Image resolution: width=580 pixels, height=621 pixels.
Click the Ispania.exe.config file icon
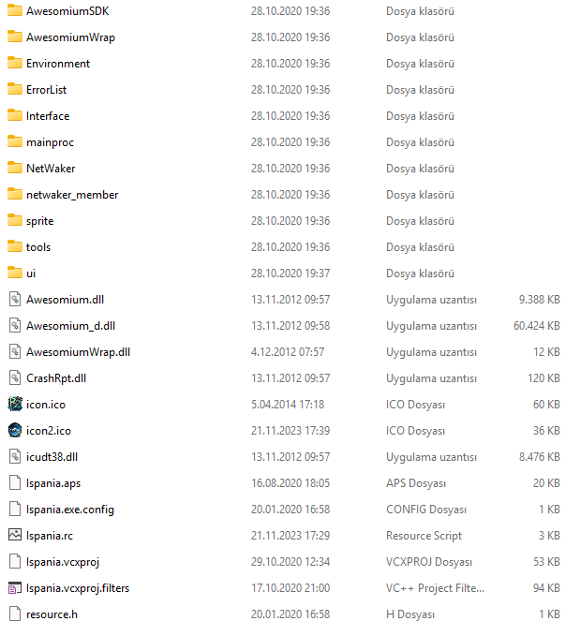(x=15, y=509)
